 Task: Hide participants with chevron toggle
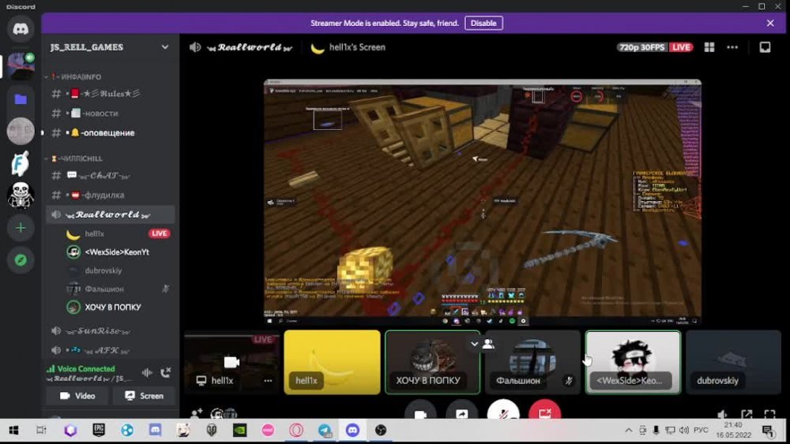click(482, 344)
